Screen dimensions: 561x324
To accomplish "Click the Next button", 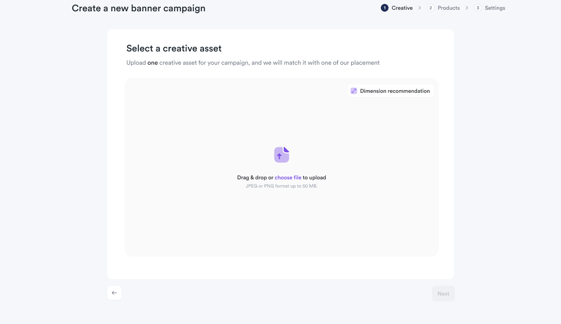I will pyautogui.click(x=443, y=293).
